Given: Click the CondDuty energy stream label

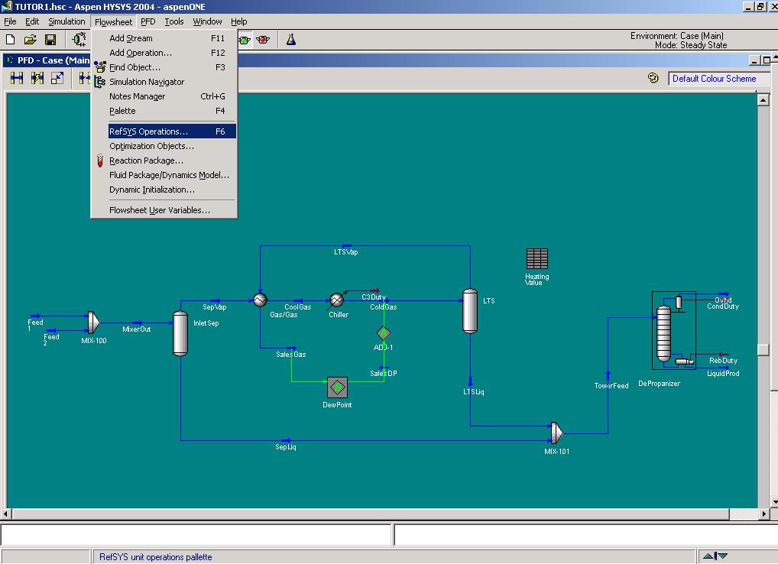Looking at the screenshot, I should coord(723,306).
